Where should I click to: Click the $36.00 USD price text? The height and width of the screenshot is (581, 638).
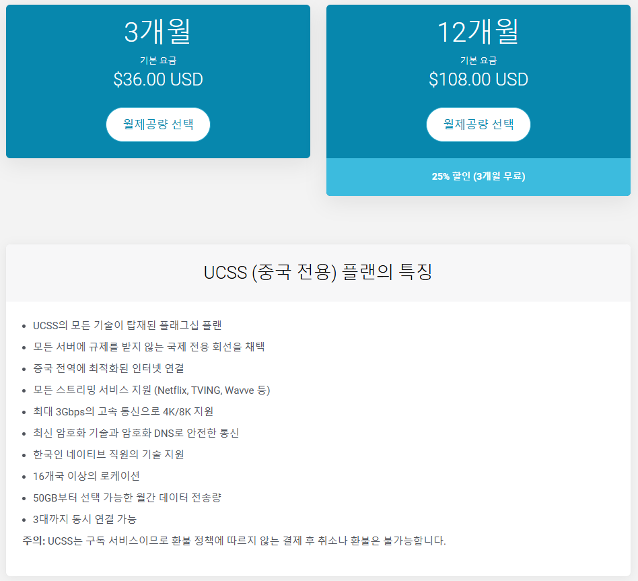click(158, 79)
